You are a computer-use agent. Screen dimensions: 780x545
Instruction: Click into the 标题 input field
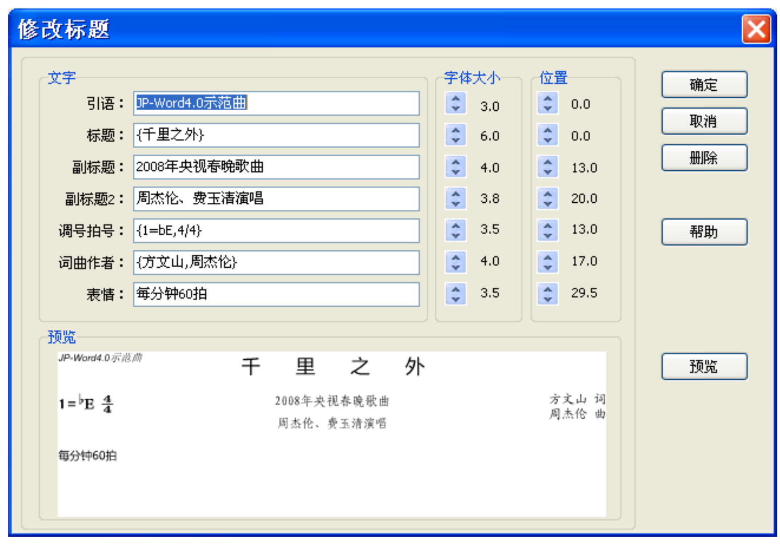point(276,135)
